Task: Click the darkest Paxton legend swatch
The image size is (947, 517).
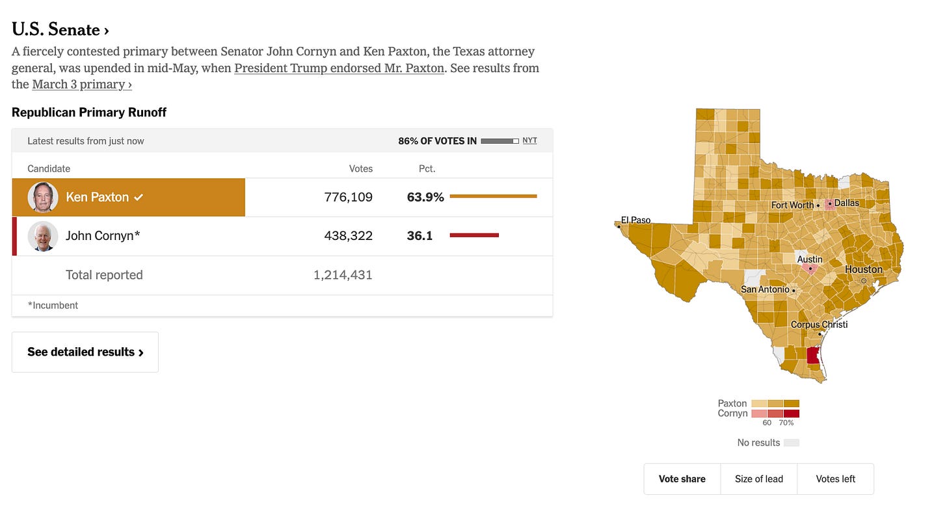Action: pos(792,404)
